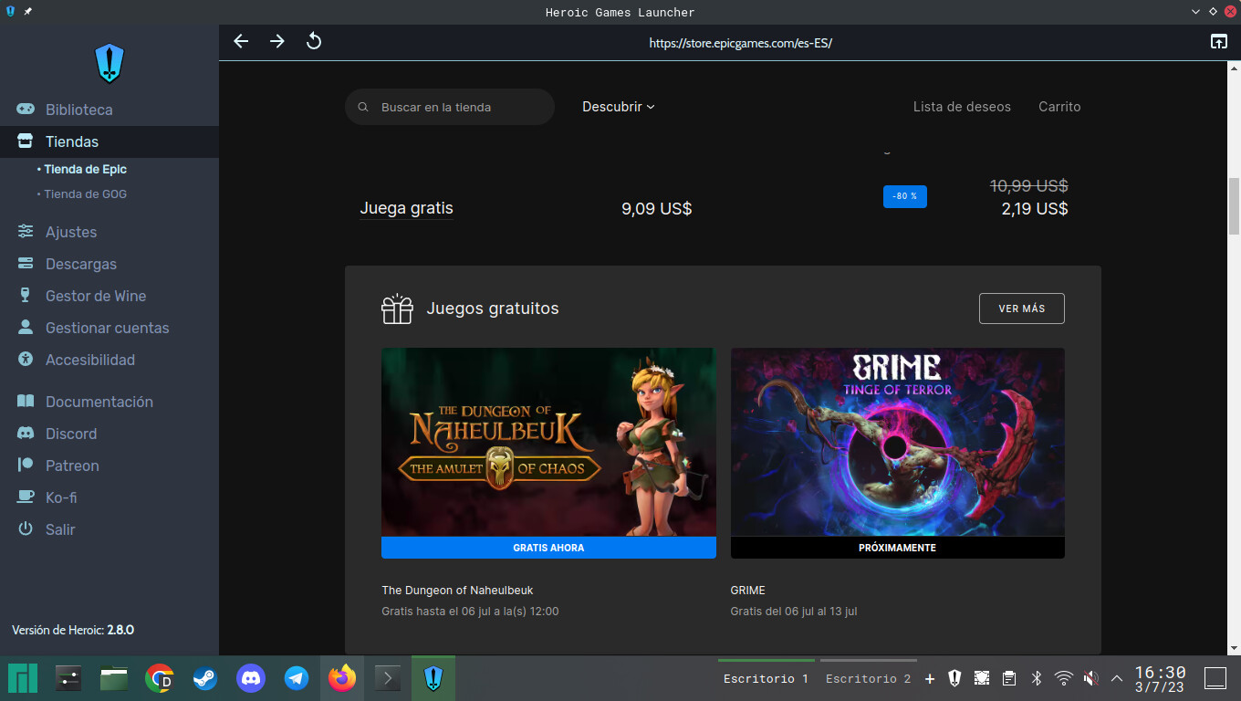This screenshot has height=701, width=1241.
Task: Switch to Escritorio 1 virtual desktop
Action: click(x=766, y=679)
